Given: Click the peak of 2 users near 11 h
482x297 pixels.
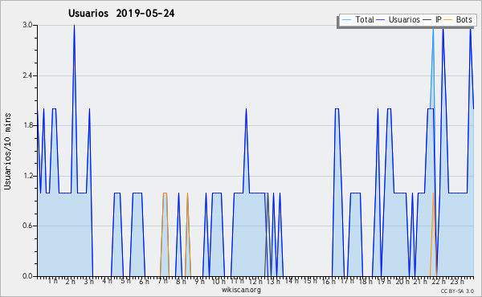Looking at the screenshot, I should (x=246, y=109).
